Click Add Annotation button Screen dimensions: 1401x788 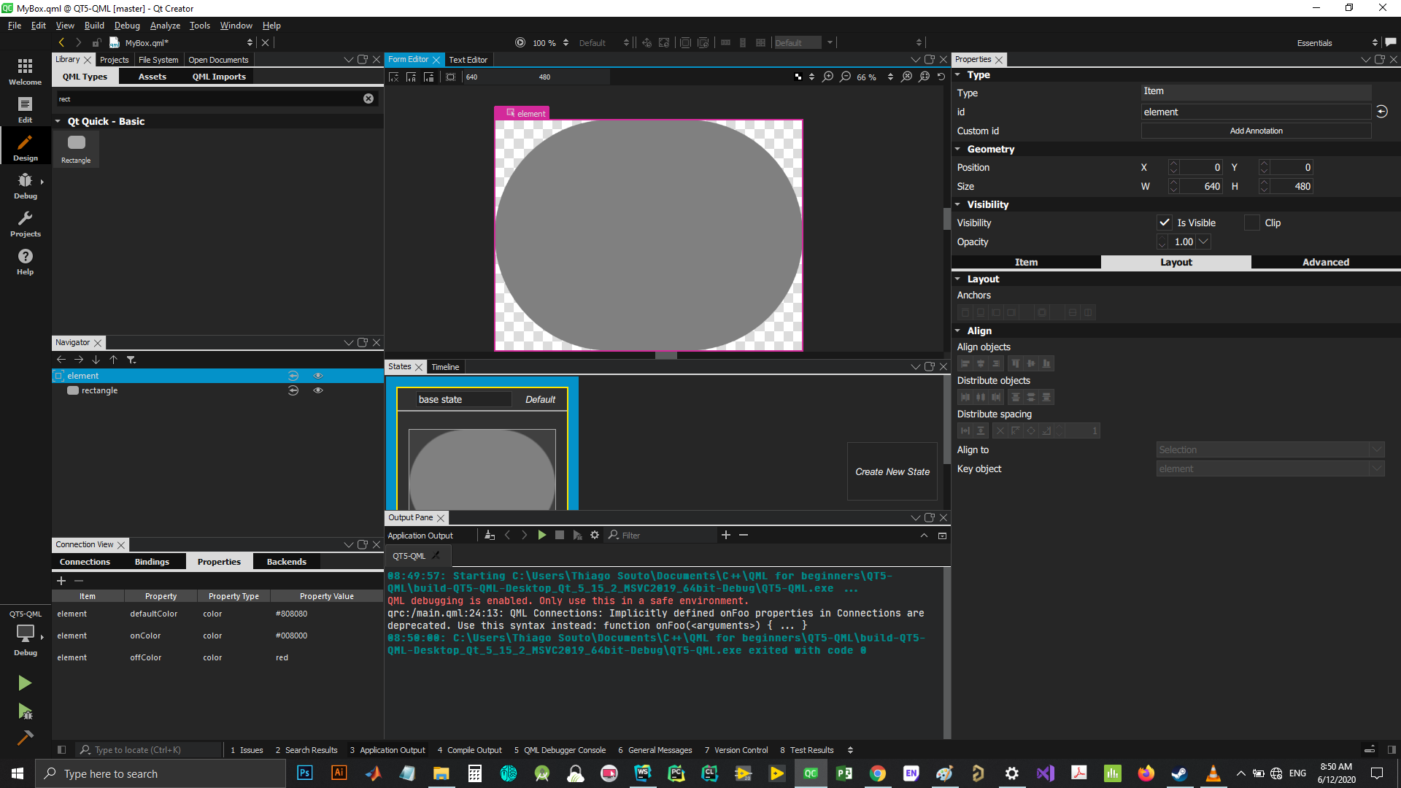(x=1256, y=131)
